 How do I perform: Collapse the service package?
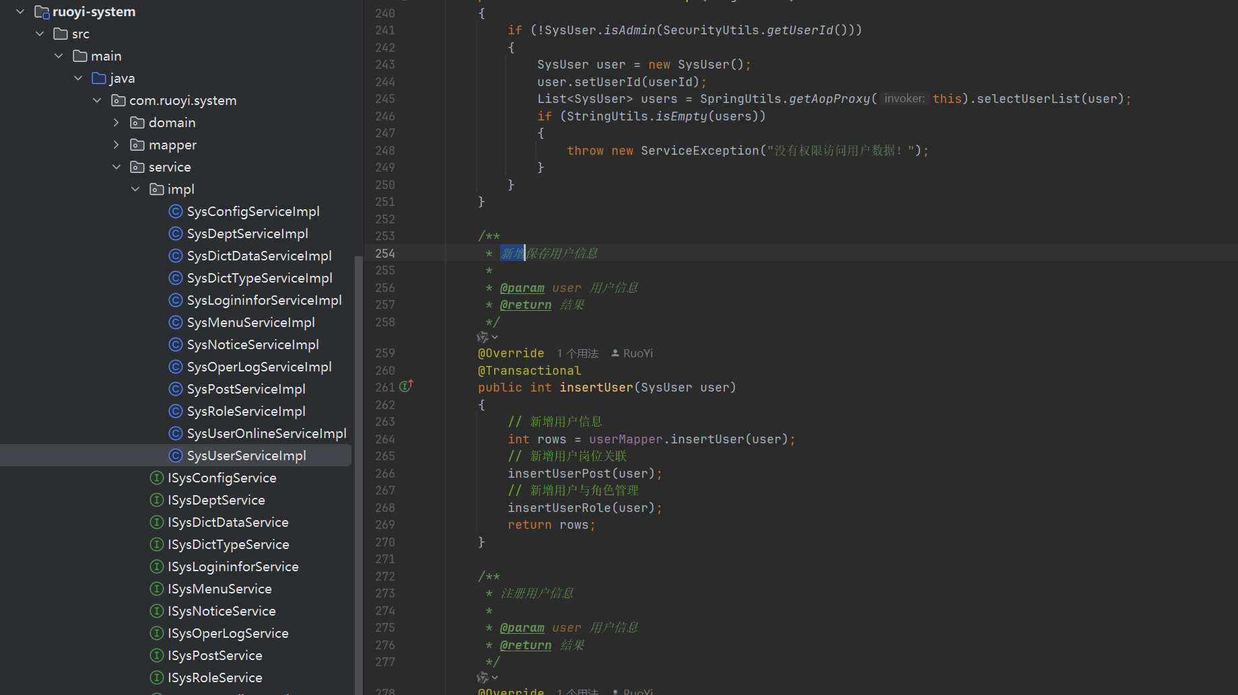[116, 167]
